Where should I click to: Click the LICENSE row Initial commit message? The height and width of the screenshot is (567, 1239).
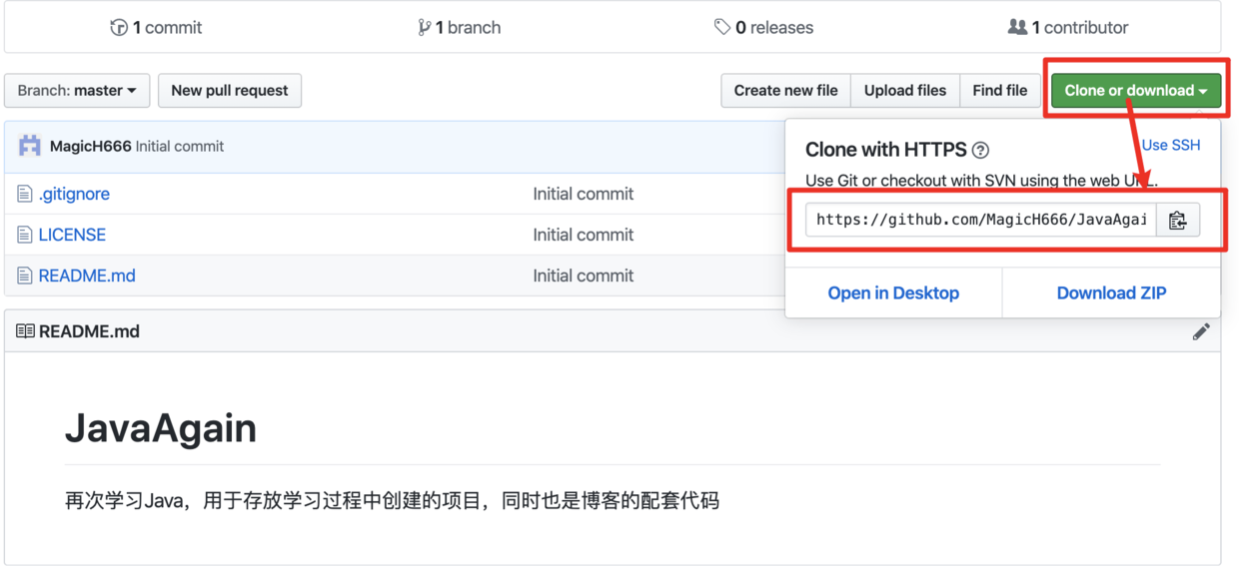click(x=584, y=235)
